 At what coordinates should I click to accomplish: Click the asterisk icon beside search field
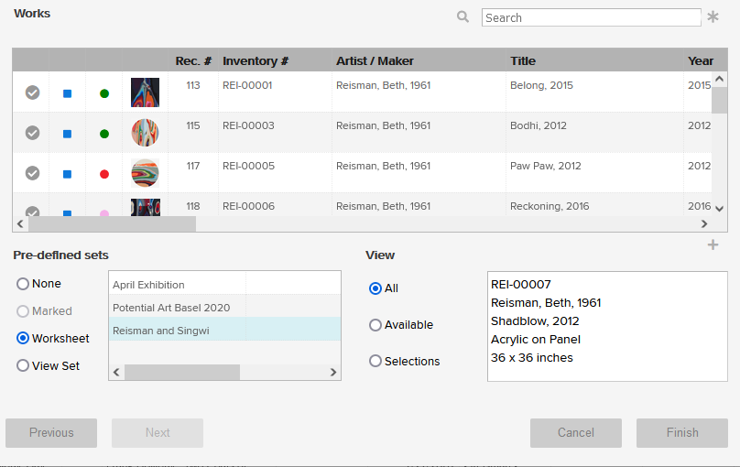click(713, 17)
